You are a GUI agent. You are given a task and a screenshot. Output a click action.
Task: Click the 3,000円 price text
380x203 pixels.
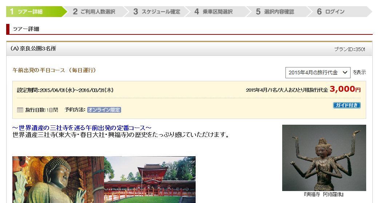coord(345,89)
